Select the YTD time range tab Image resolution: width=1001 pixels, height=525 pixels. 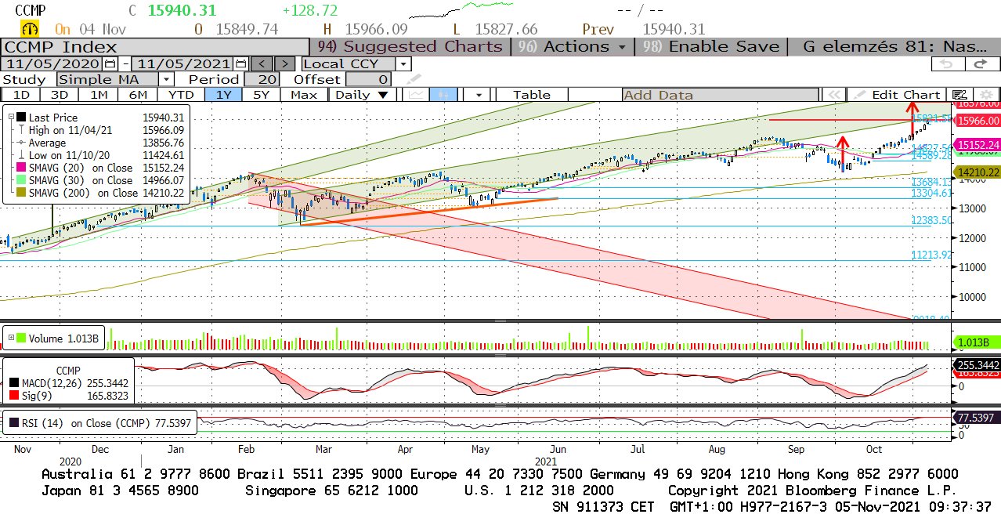pos(181,95)
